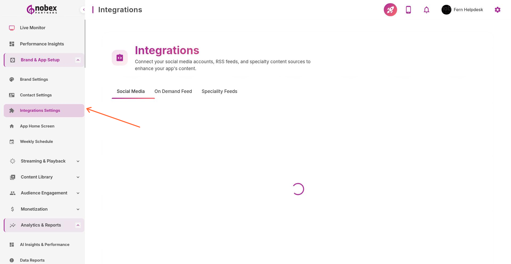Switch to the On Demand Feed tab
This screenshot has height=264, width=511.
[x=173, y=91]
